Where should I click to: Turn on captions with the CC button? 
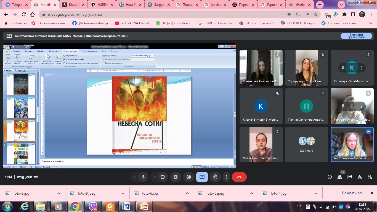click(176, 177)
